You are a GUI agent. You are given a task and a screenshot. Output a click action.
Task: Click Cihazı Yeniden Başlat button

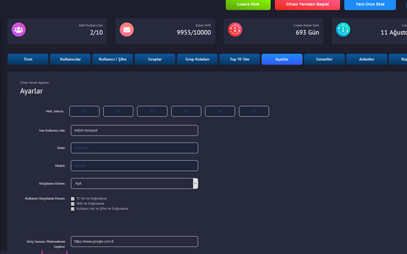[x=307, y=4]
